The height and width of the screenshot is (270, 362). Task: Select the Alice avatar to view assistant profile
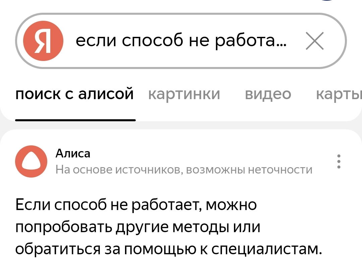(x=31, y=161)
